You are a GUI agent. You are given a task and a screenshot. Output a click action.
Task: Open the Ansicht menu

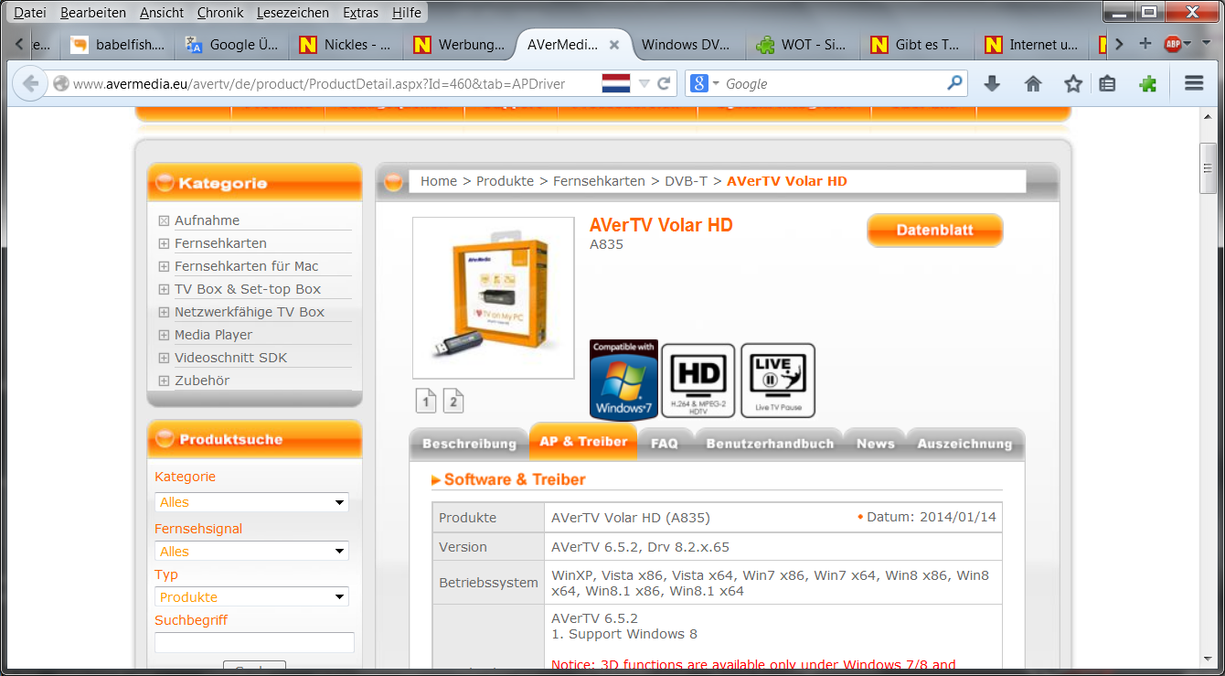click(x=162, y=13)
